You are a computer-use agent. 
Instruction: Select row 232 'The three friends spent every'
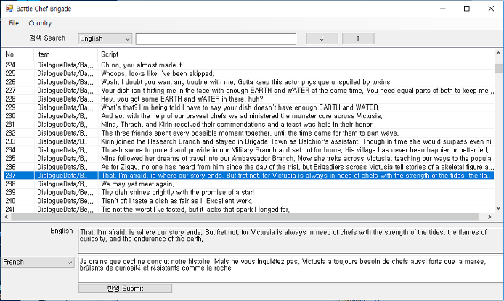tap(248, 133)
